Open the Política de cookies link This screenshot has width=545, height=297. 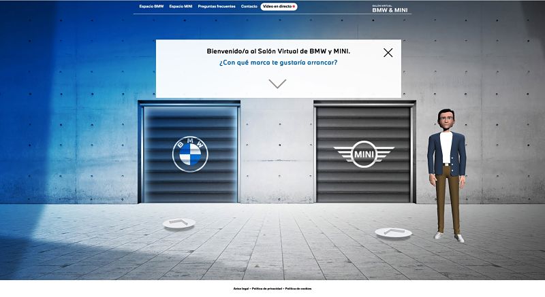pos(298,289)
